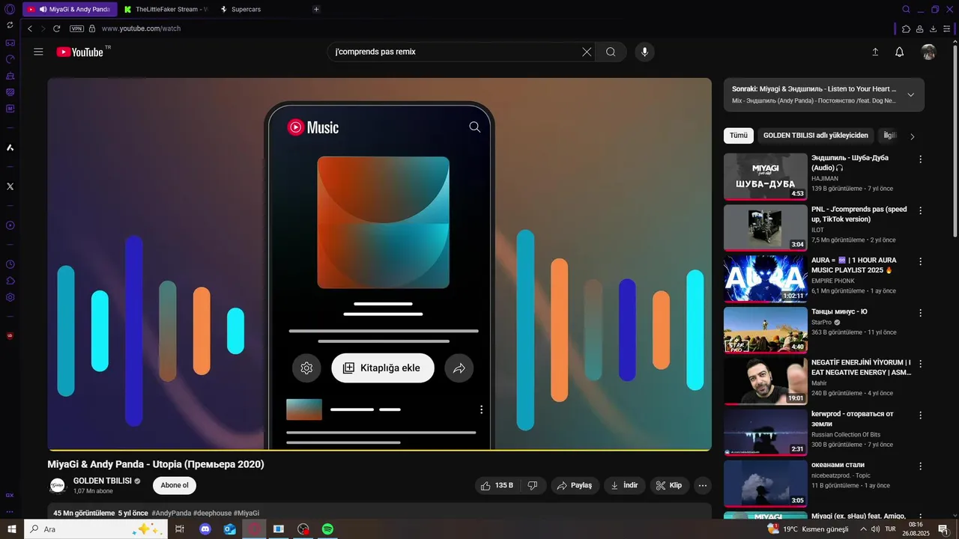The width and height of the screenshot is (959, 539).
Task: Open Шуба-Дуба video thumbnail
Action: pyautogui.click(x=766, y=177)
